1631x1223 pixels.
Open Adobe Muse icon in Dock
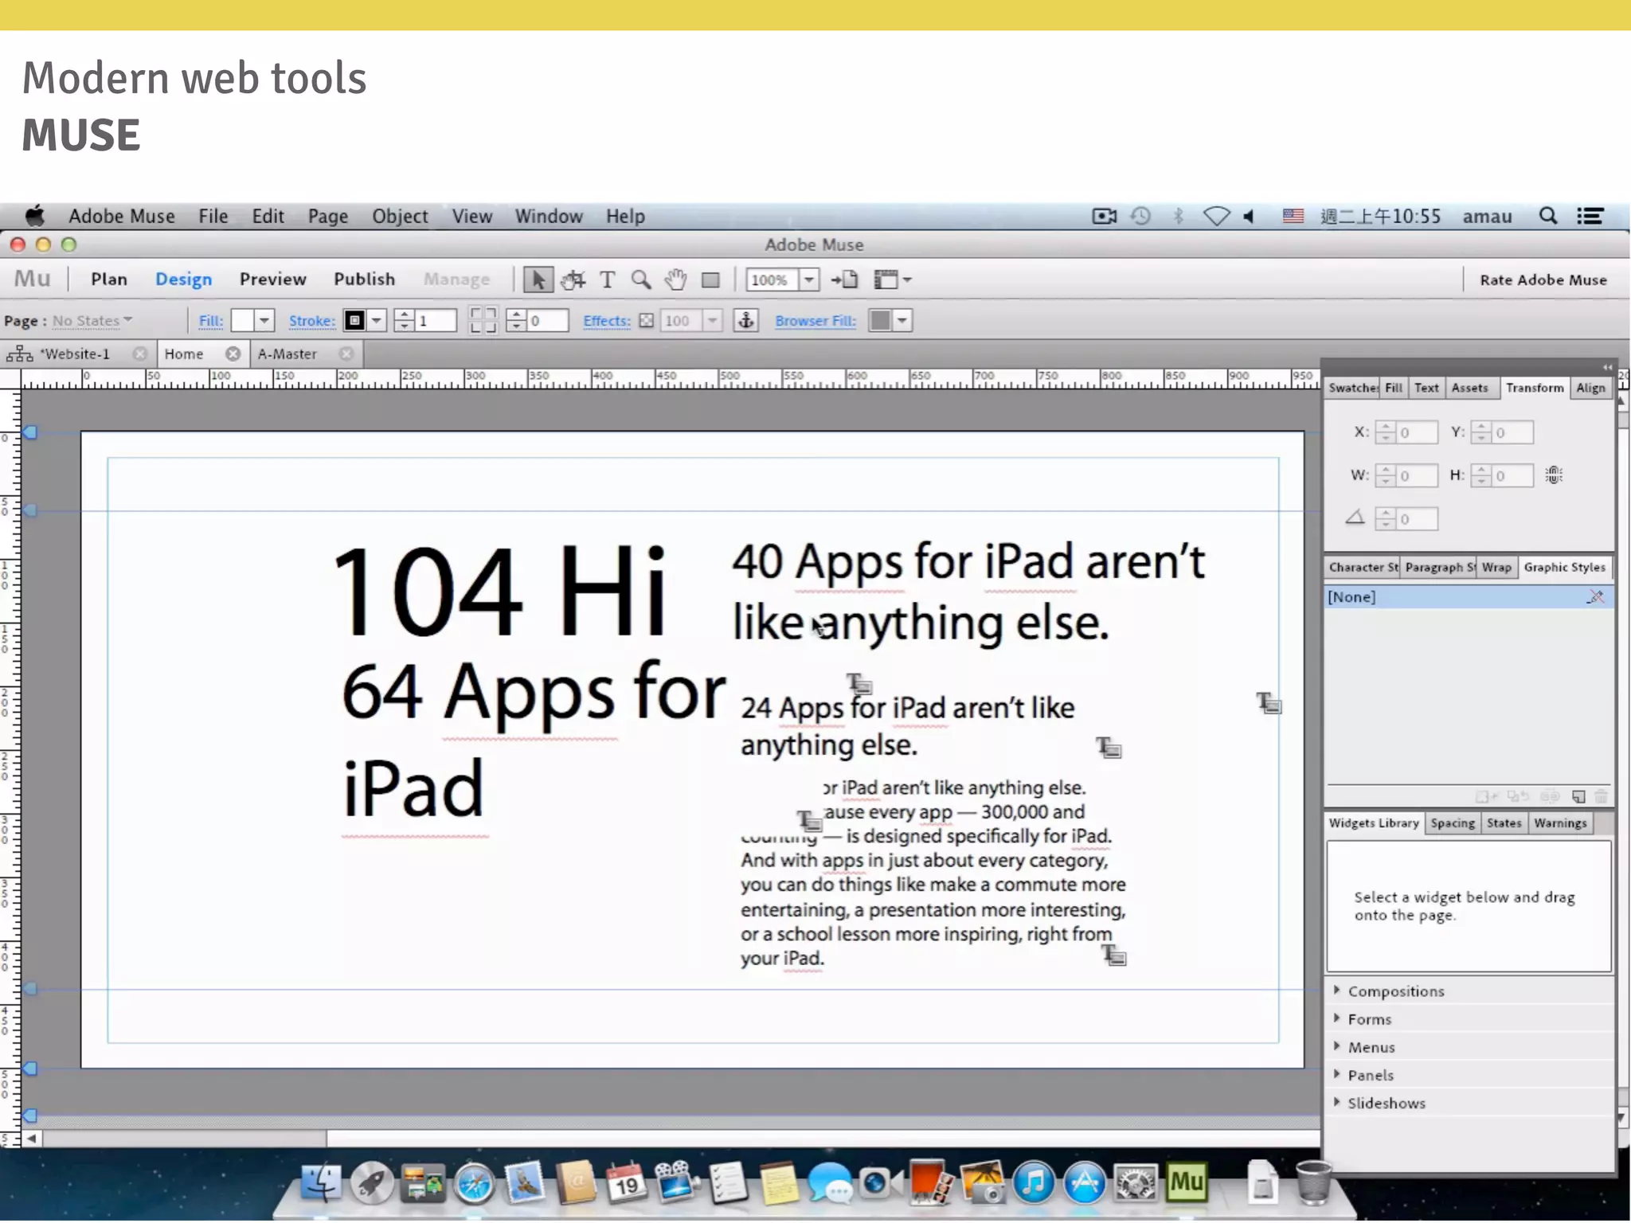pos(1186,1182)
